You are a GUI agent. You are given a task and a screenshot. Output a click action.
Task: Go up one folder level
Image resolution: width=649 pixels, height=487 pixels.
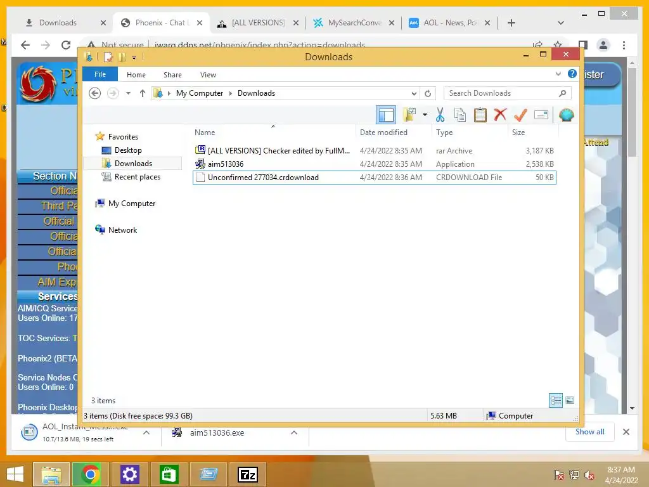click(143, 93)
